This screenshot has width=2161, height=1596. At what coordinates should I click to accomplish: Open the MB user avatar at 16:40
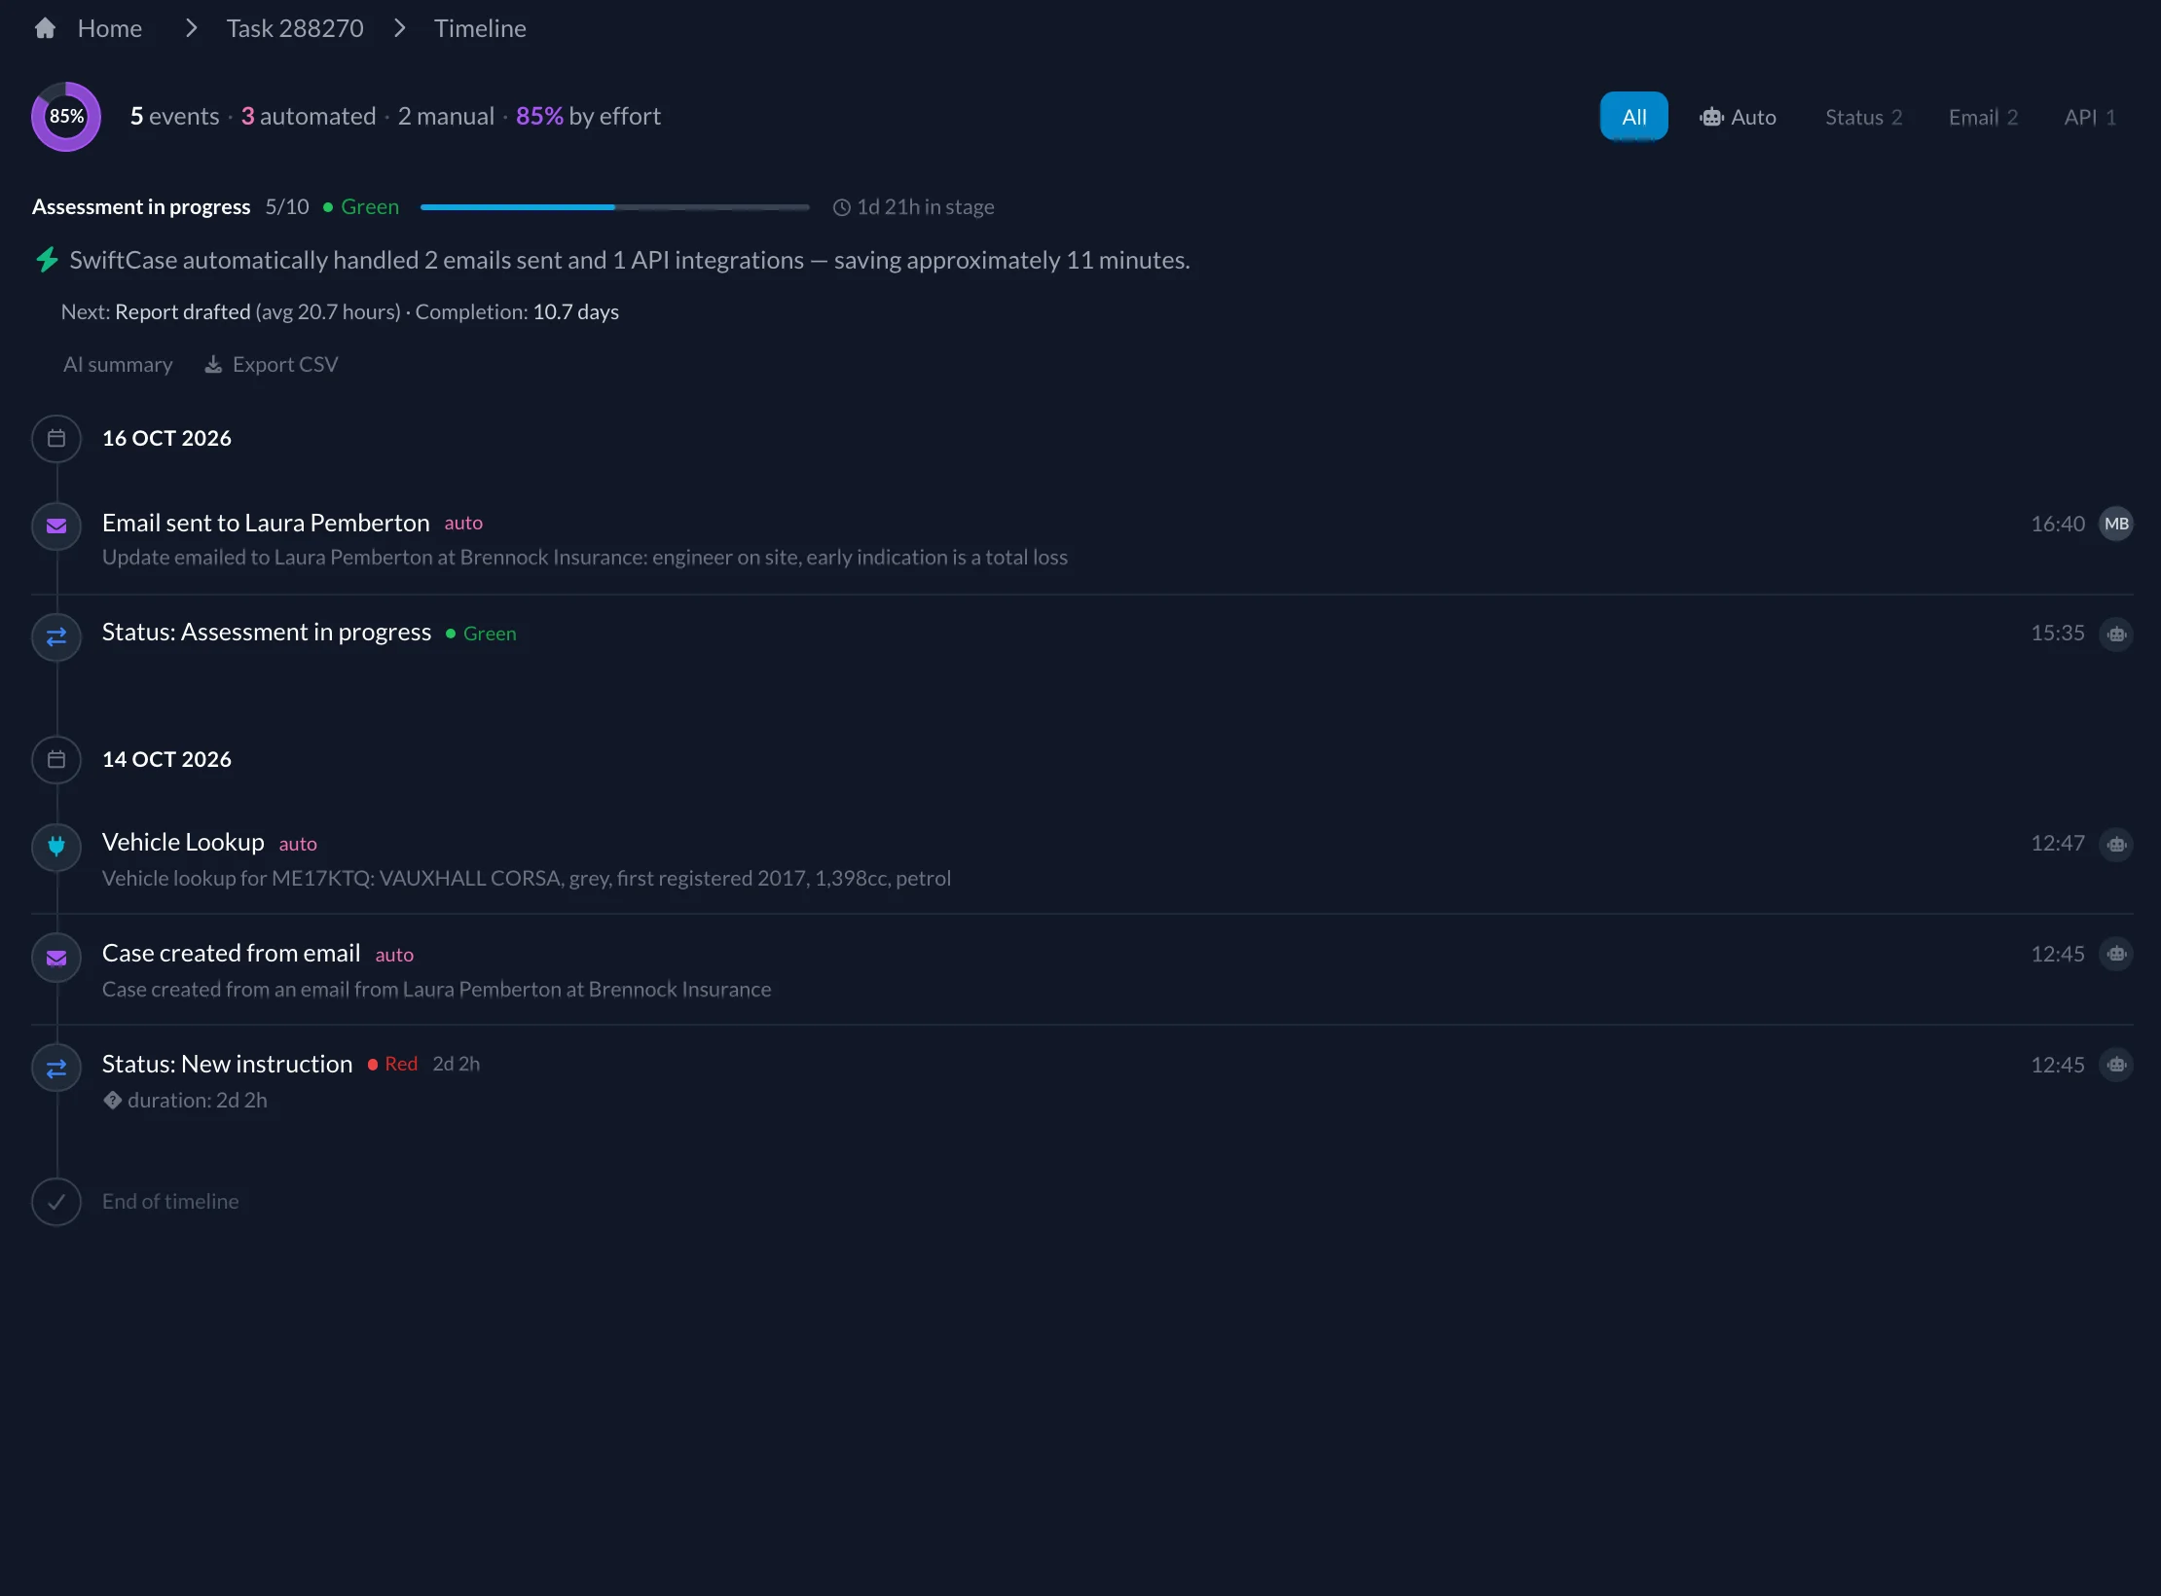(x=2116, y=524)
